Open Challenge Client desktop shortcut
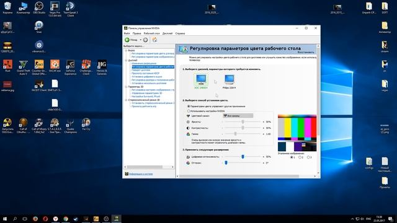Screen dimensions: 397x223 point(86,68)
